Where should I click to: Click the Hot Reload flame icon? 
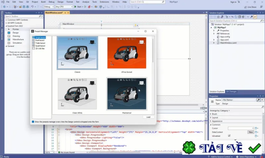tap(89, 7)
